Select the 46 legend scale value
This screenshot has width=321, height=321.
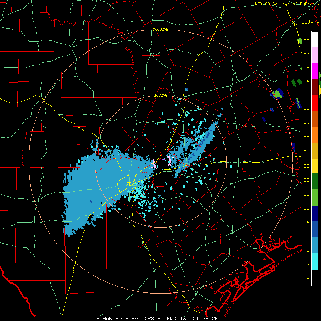(306, 110)
